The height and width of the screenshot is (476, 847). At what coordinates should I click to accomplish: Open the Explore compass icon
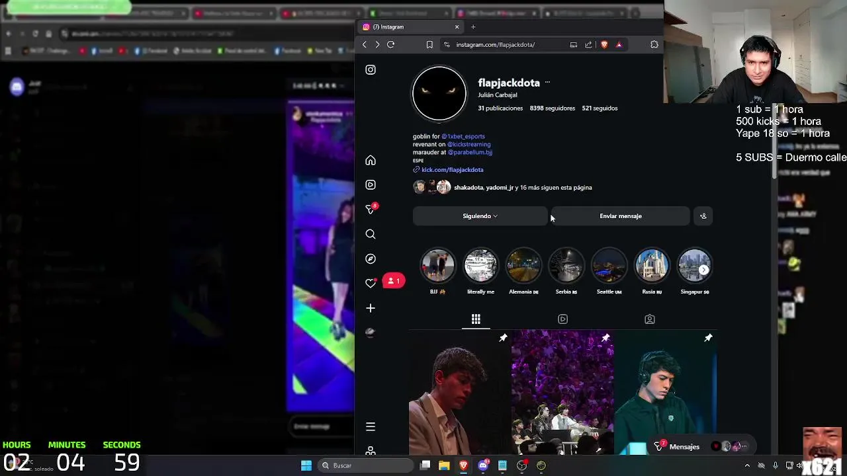(371, 258)
